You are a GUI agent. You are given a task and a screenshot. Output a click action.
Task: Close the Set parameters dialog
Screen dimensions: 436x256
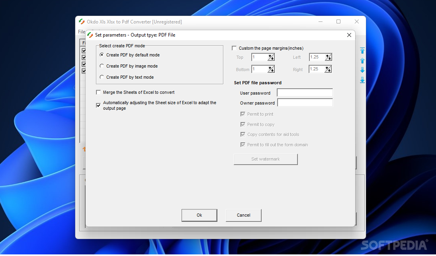pyautogui.click(x=349, y=35)
